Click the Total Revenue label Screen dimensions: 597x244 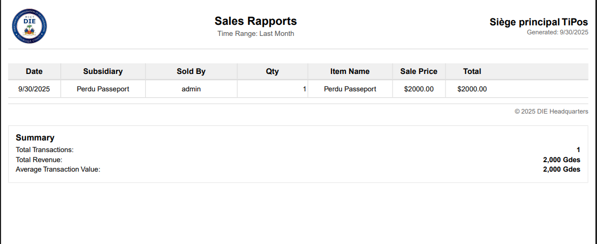(x=39, y=159)
